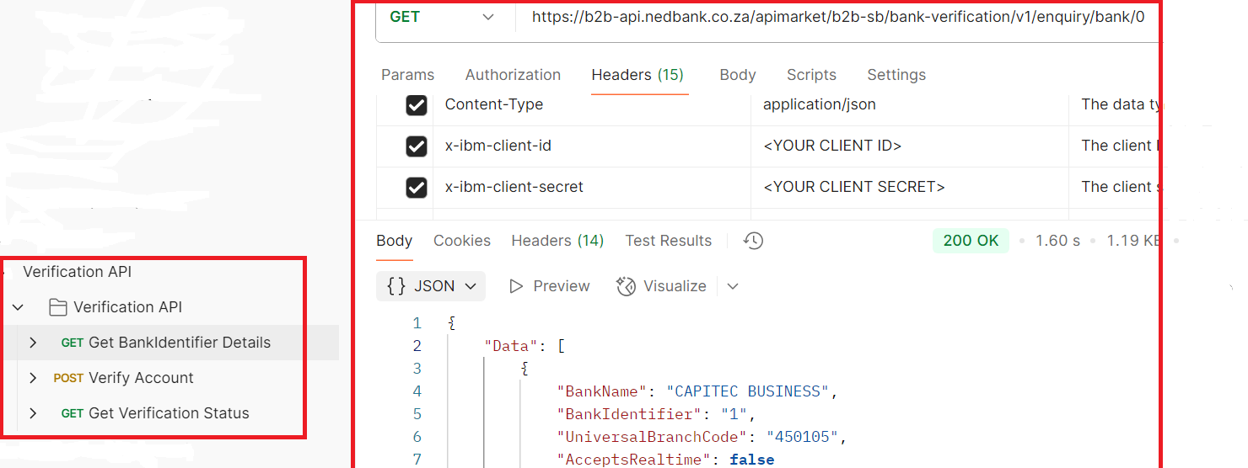Open the Test Results tab

669,241
